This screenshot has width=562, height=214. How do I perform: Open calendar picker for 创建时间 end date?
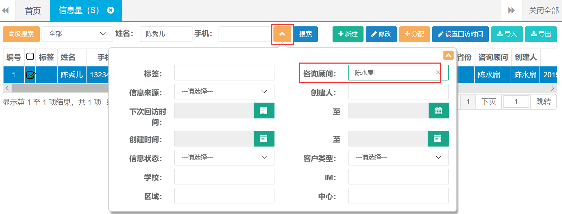tap(438, 138)
